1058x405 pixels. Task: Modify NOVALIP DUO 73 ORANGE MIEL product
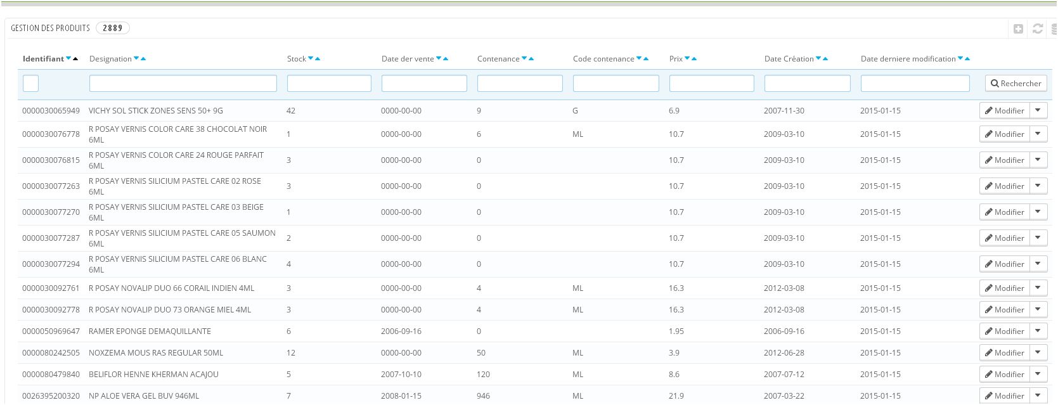tap(1004, 309)
